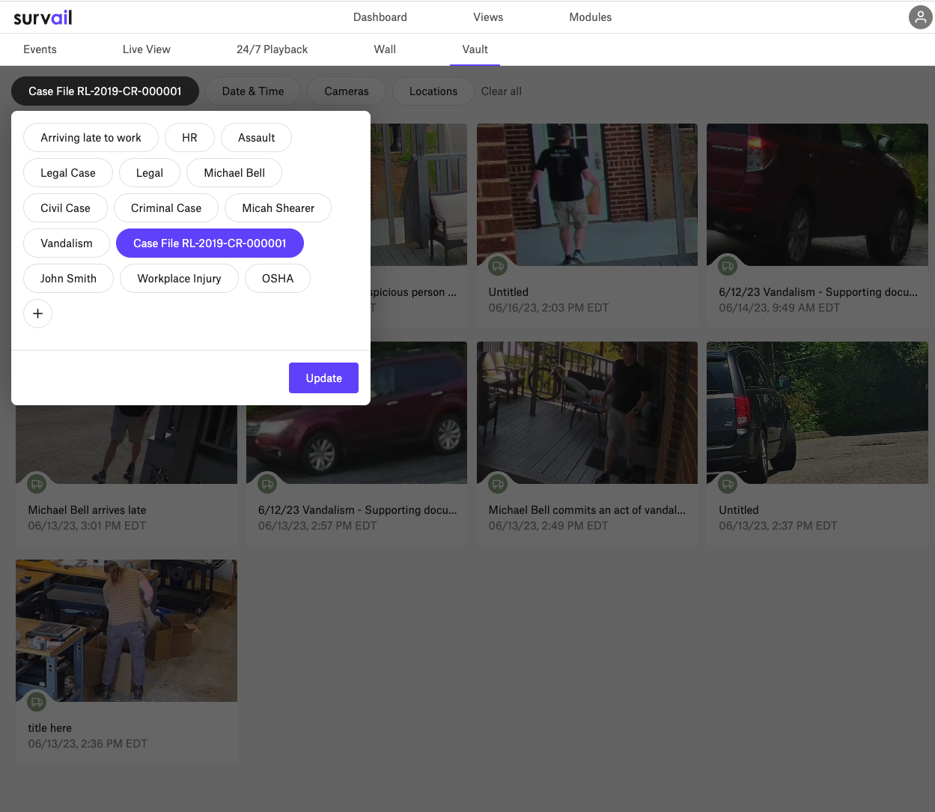Click camera badge on Michael Bell arrives late

point(37,484)
